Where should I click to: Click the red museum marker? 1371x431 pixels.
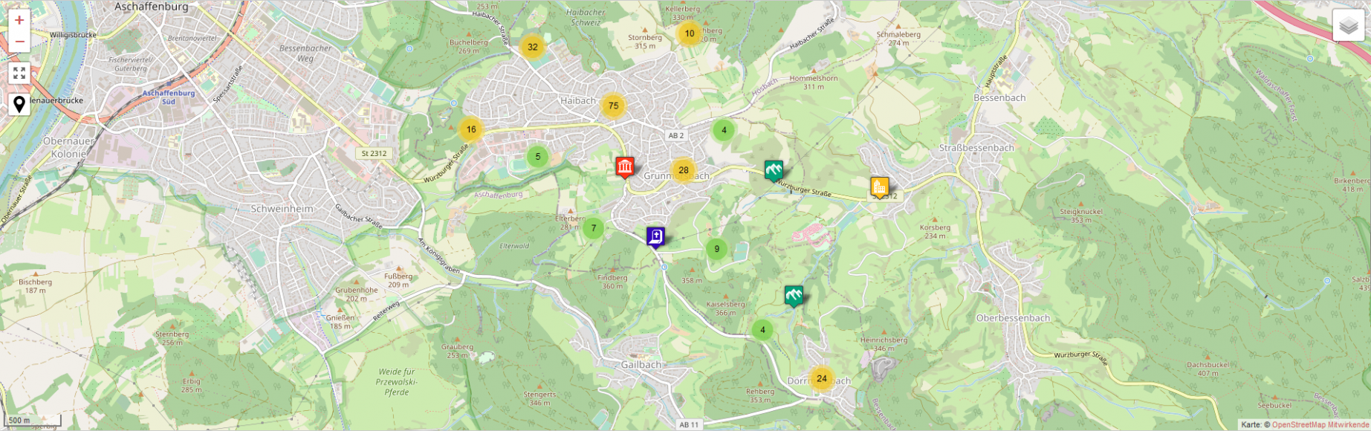click(x=624, y=167)
